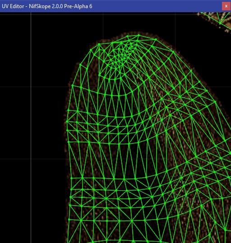Click the 'NifSkope 2.0.0 Pre-Alpha 6' title text
The width and height of the screenshot is (231, 243).
60,6
